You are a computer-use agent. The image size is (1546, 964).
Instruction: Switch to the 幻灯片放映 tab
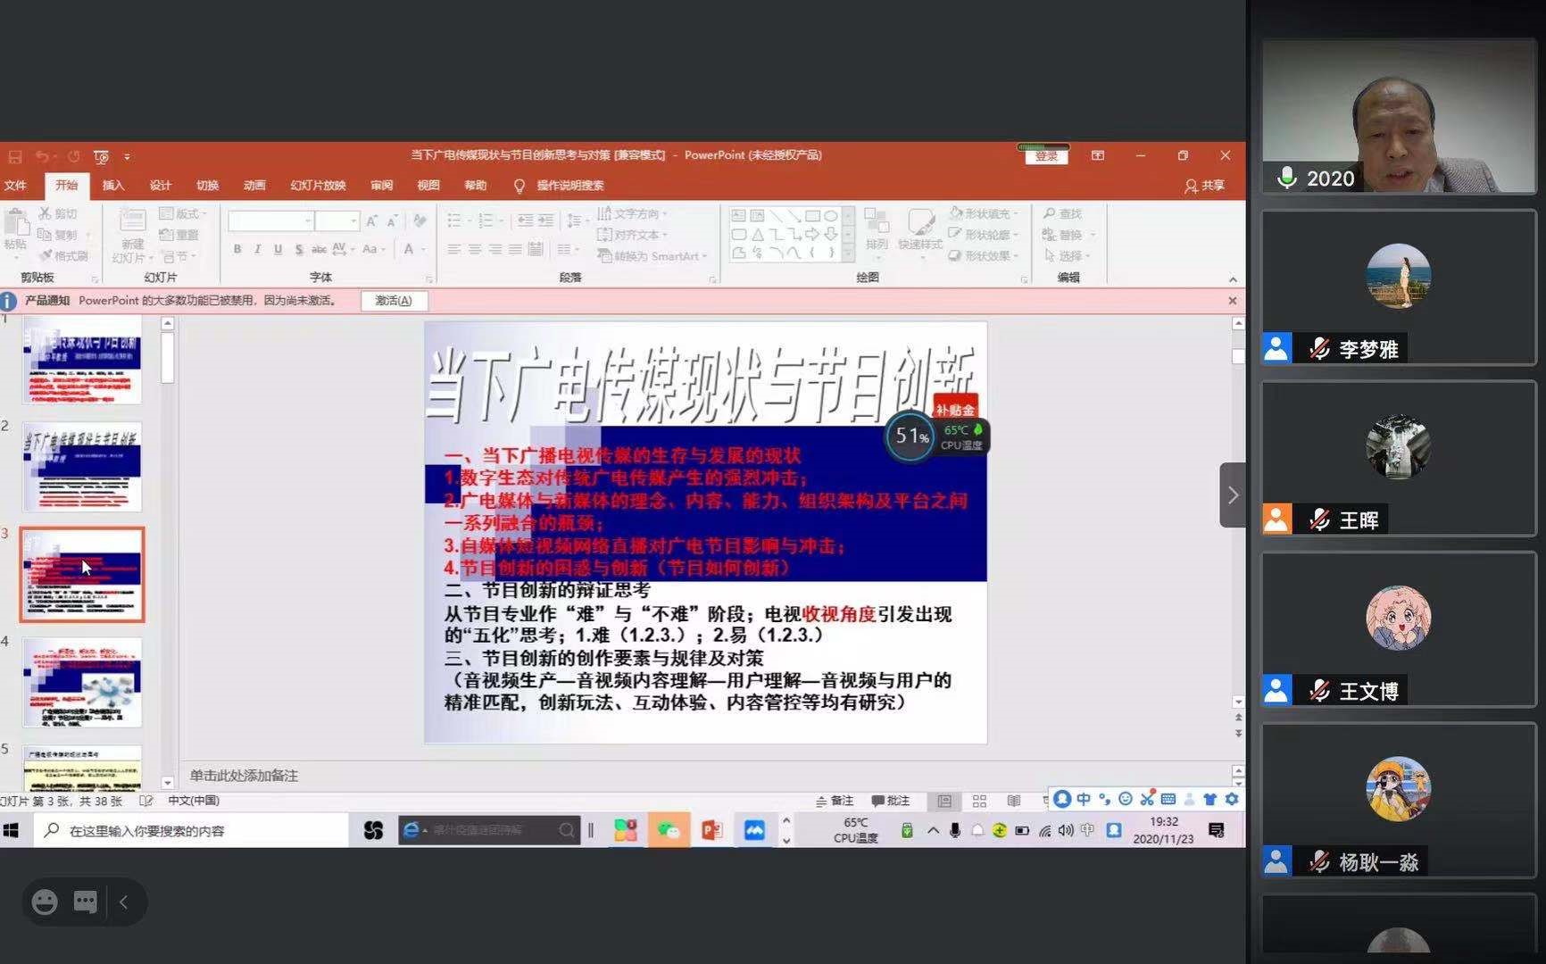click(318, 186)
